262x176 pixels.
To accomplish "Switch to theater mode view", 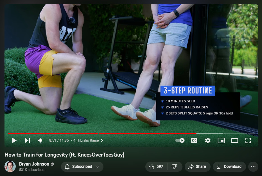I will click(235, 140).
